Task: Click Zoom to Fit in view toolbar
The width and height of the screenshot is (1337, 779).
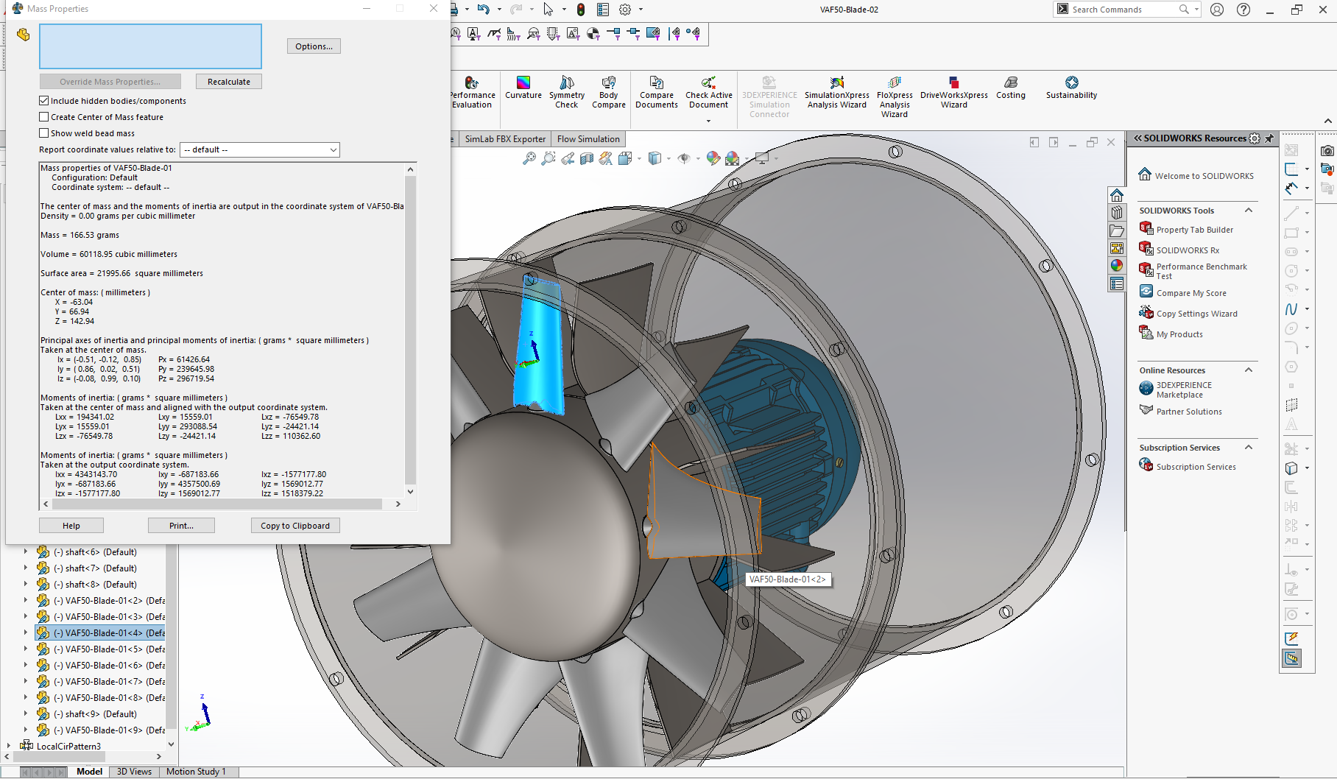Action: click(x=529, y=158)
